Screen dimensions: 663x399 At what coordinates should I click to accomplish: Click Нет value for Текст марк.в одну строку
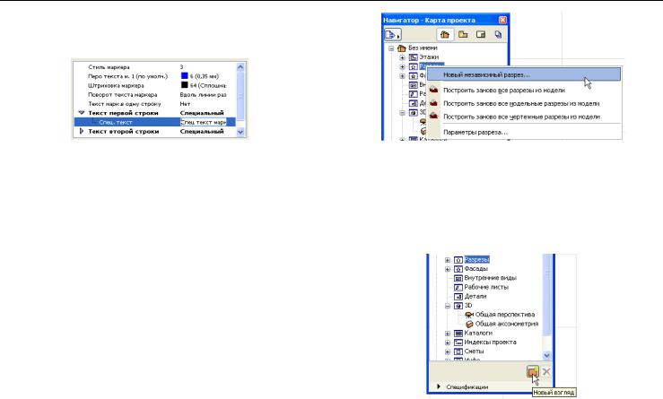[x=185, y=104]
